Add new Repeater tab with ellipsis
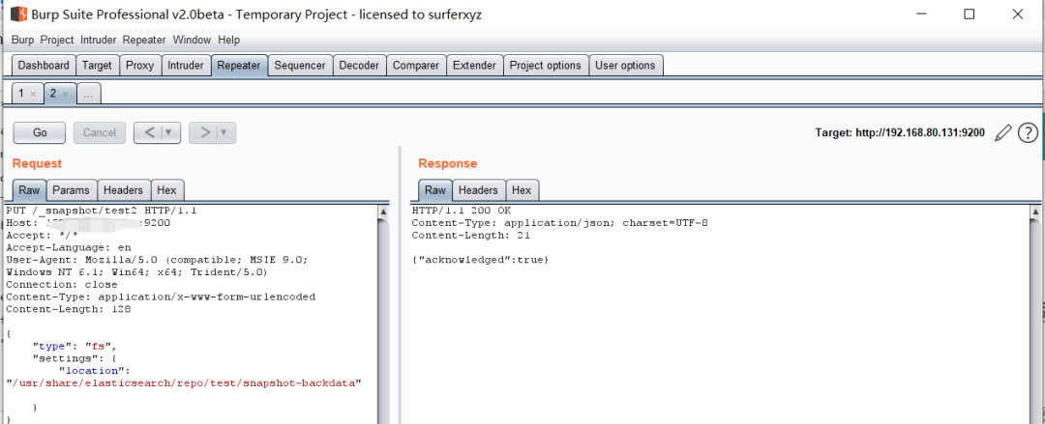This screenshot has width=1045, height=424. coord(88,95)
